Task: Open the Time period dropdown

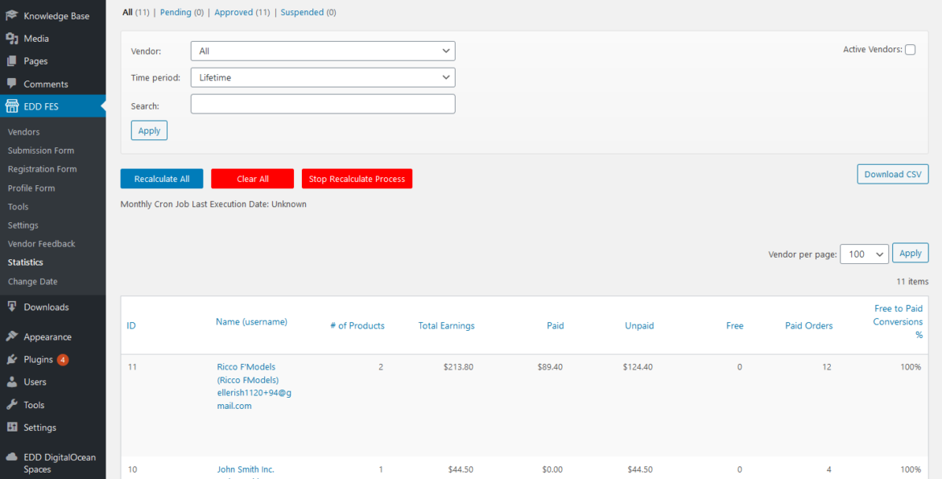Action: coord(322,77)
